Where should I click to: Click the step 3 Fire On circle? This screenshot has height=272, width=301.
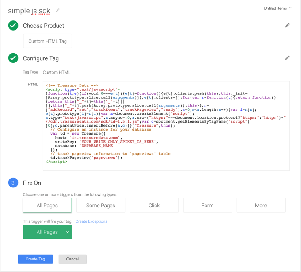coord(13,183)
